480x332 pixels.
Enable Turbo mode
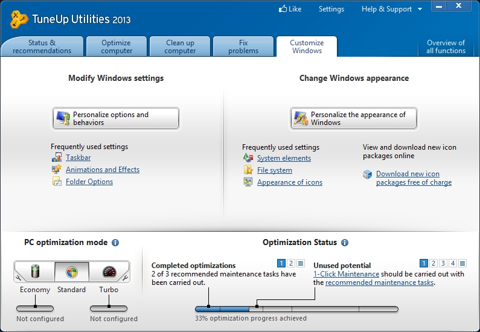108,272
